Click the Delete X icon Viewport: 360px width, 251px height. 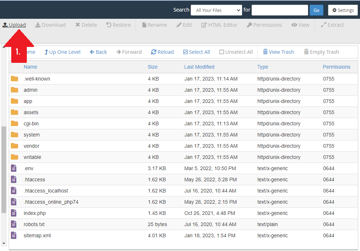pyautogui.click(x=78, y=25)
